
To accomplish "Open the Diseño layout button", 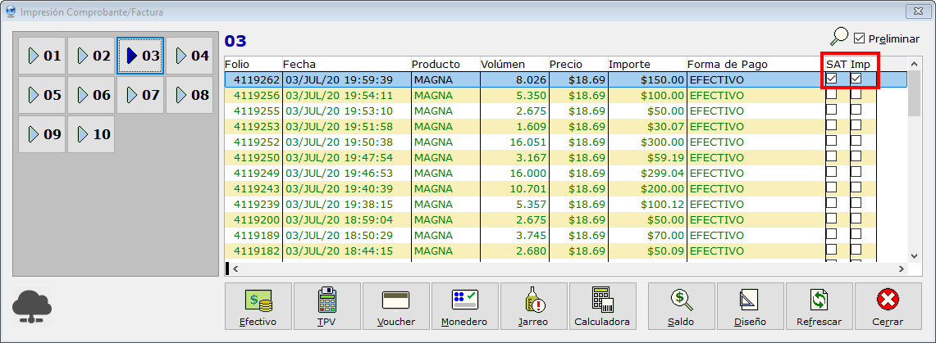I will click(751, 307).
